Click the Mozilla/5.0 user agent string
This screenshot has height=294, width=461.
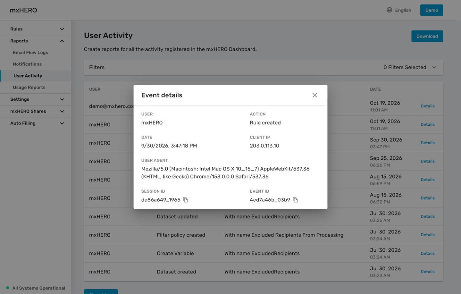225,173
